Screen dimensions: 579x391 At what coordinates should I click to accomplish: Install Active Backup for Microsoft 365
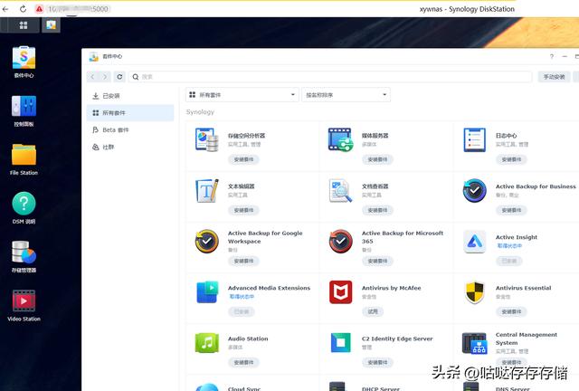coord(377,261)
